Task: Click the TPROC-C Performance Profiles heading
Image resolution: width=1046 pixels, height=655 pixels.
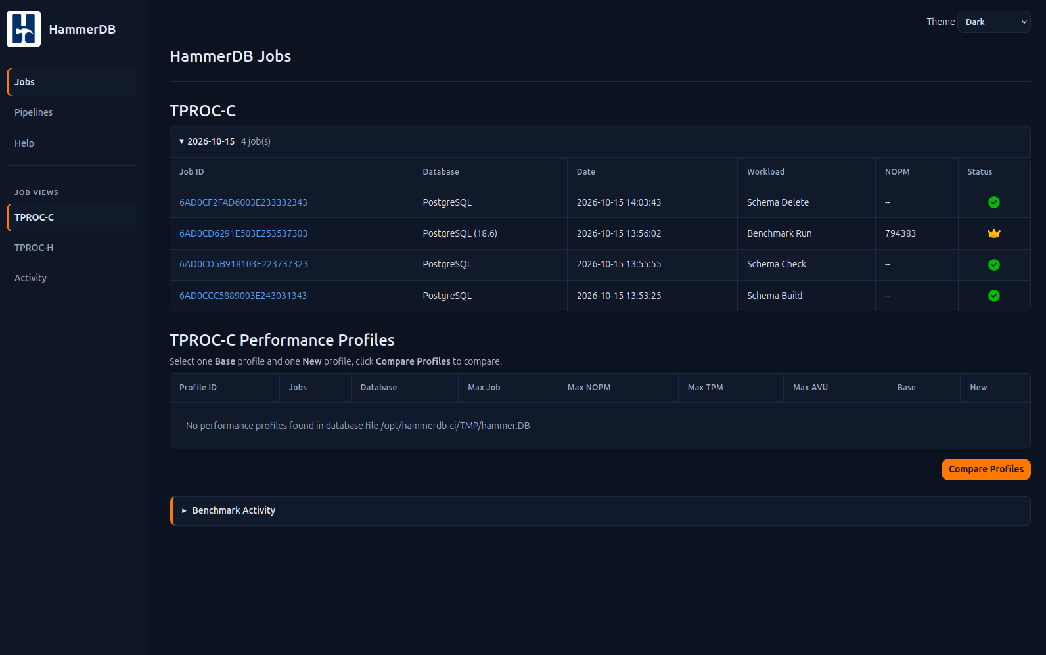Action: (x=282, y=340)
